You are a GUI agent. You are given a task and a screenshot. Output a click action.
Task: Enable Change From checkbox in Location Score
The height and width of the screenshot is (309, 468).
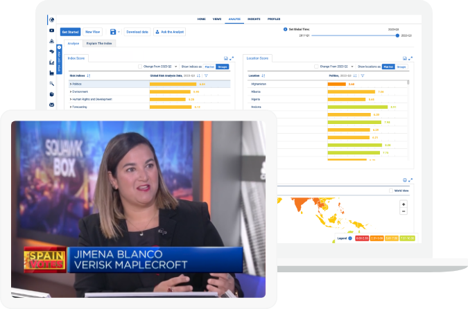(x=316, y=67)
